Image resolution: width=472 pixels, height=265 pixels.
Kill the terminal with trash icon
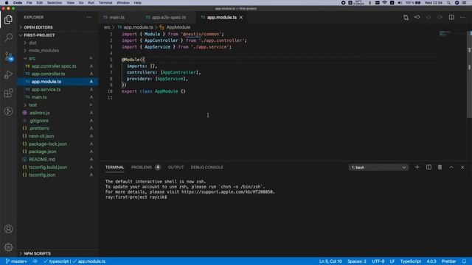440,167
